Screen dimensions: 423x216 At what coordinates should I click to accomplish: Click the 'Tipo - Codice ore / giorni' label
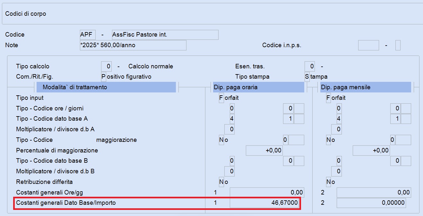pyautogui.click(x=50, y=108)
